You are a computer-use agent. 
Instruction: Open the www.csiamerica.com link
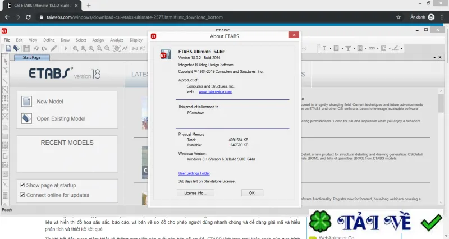click(x=215, y=92)
